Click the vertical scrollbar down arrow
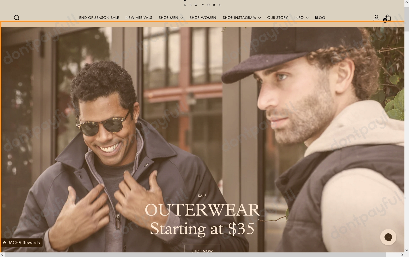Screen dimensions: 409x257 [x=407, y=250]
